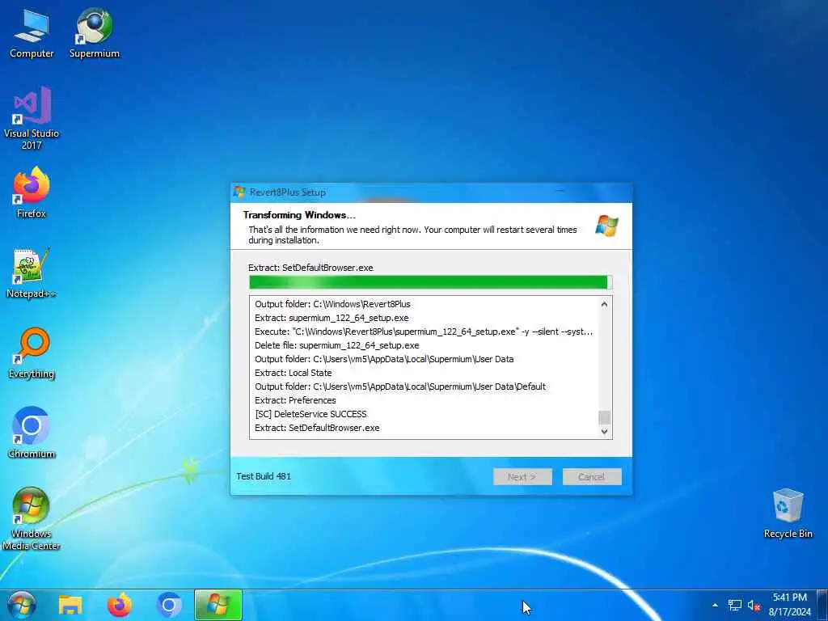Select the Recycle Bin desktop icon
828x621 pixels.
tap(788, 513)
